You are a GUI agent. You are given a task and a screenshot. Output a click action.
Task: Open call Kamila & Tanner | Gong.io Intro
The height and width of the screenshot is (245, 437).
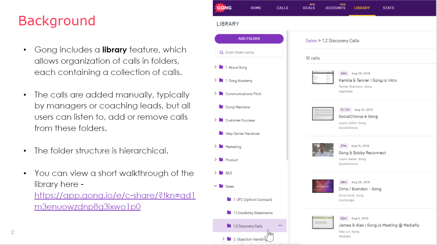click(x=367, y=80)
